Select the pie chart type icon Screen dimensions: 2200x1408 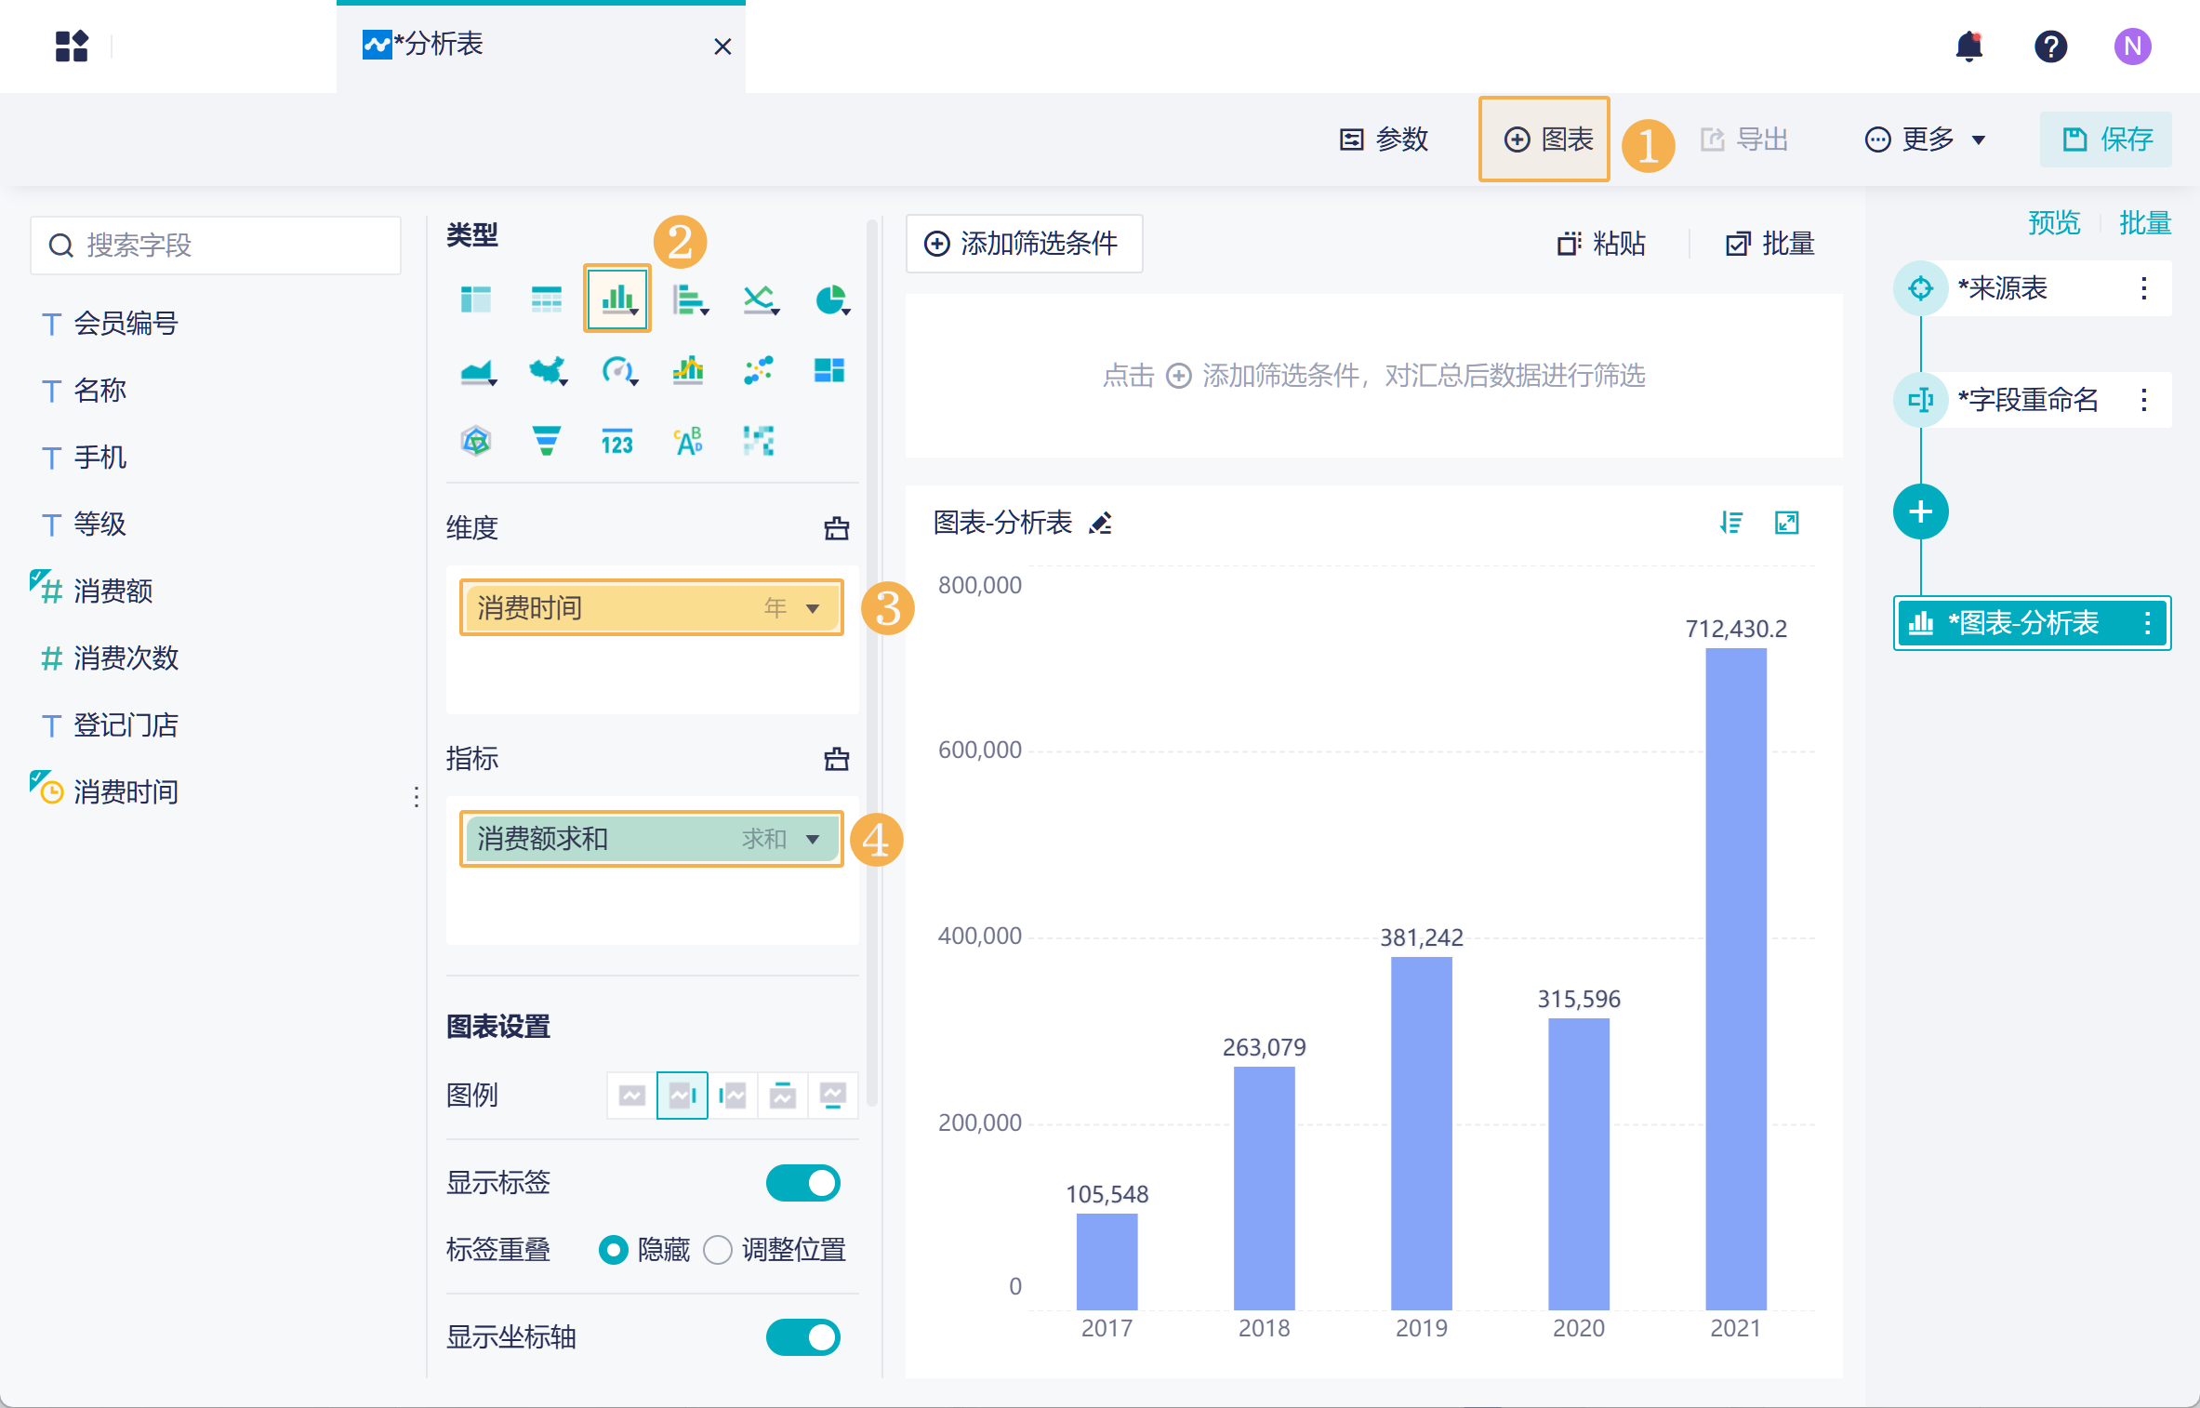coord(830,299)
